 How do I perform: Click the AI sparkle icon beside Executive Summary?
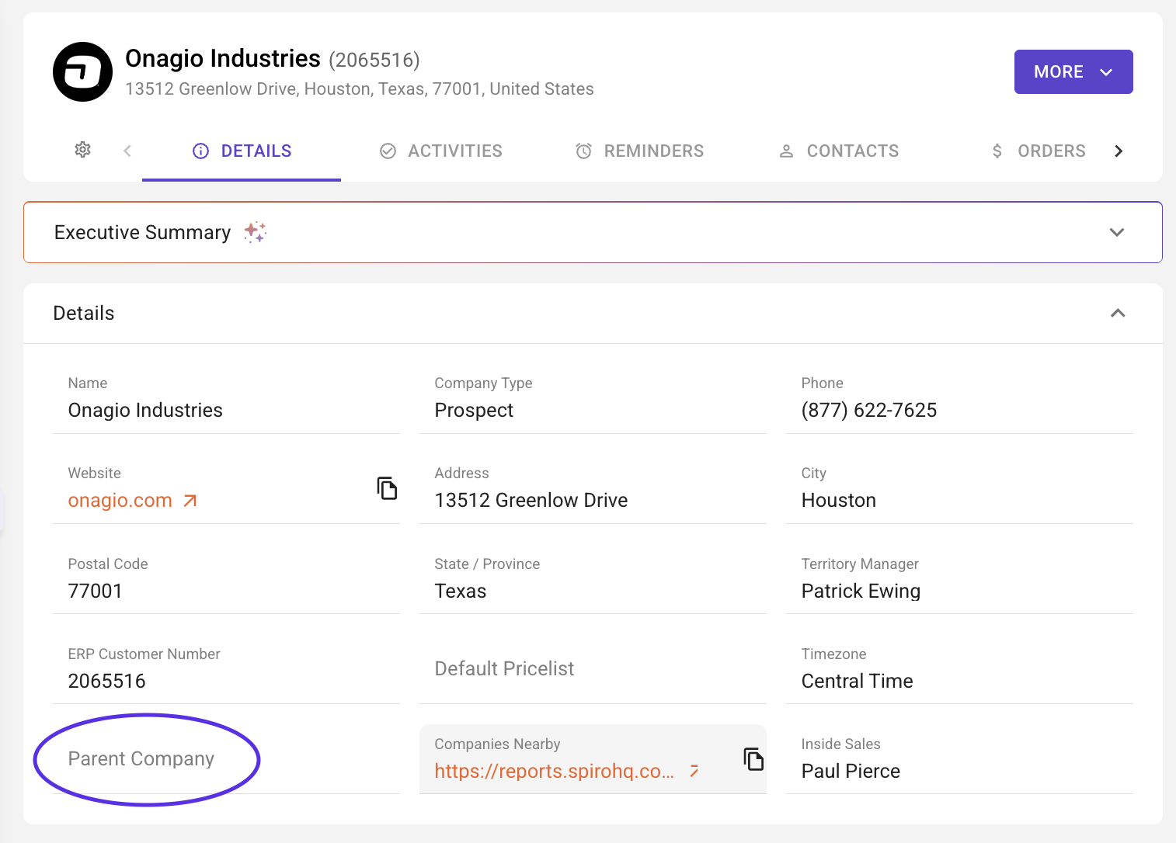pos(255,232)
